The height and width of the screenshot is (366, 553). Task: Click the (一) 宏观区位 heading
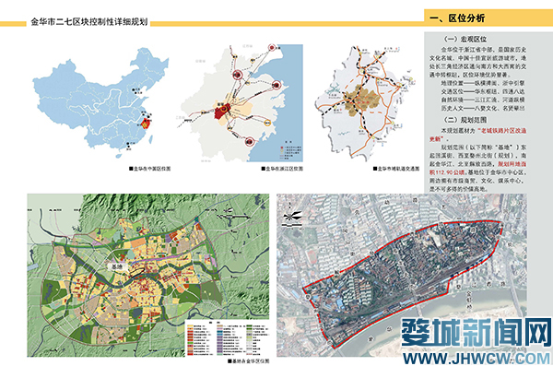click(x=465, y=39)
